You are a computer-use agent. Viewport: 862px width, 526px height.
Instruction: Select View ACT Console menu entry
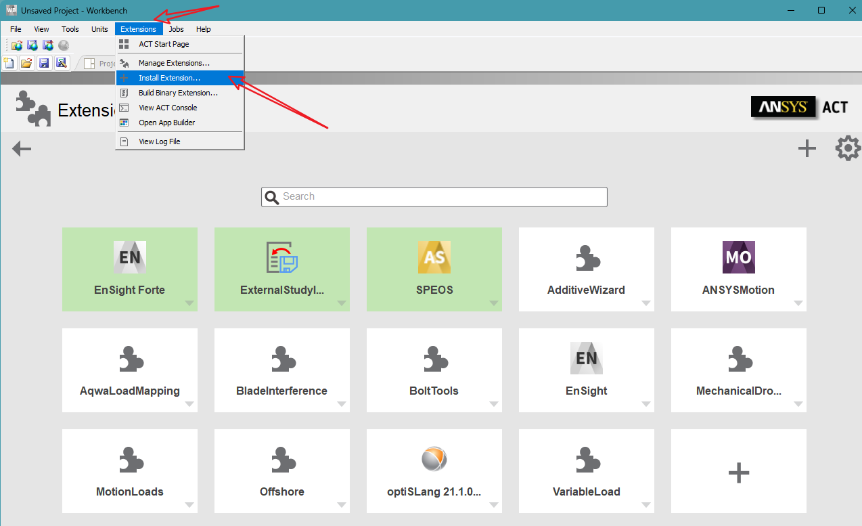pyautogui.click(x=168, y=108)
